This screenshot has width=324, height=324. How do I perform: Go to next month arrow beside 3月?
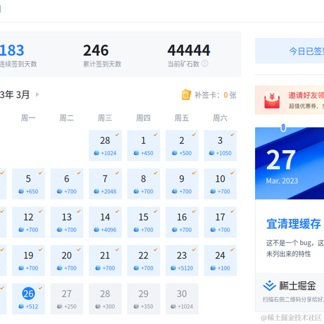point(37,94)
